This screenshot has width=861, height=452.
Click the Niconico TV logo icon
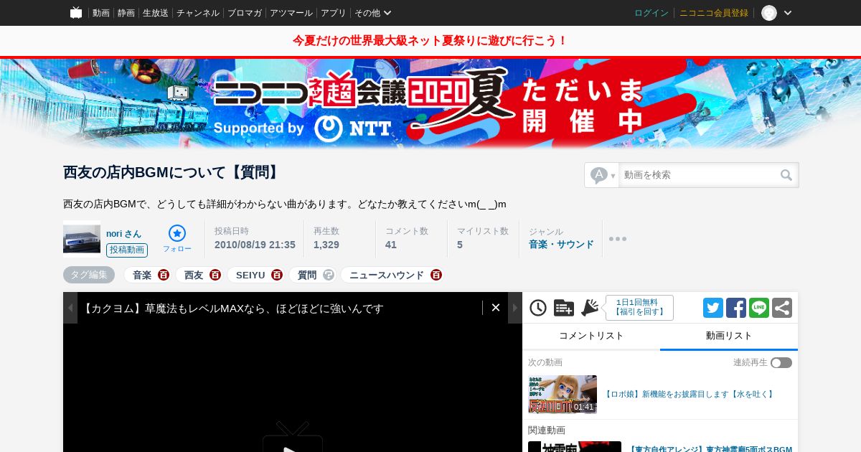click(76, 12)
